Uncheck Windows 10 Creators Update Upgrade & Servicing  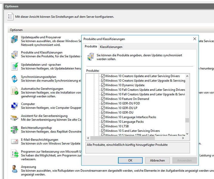click(x=103, y=81)
